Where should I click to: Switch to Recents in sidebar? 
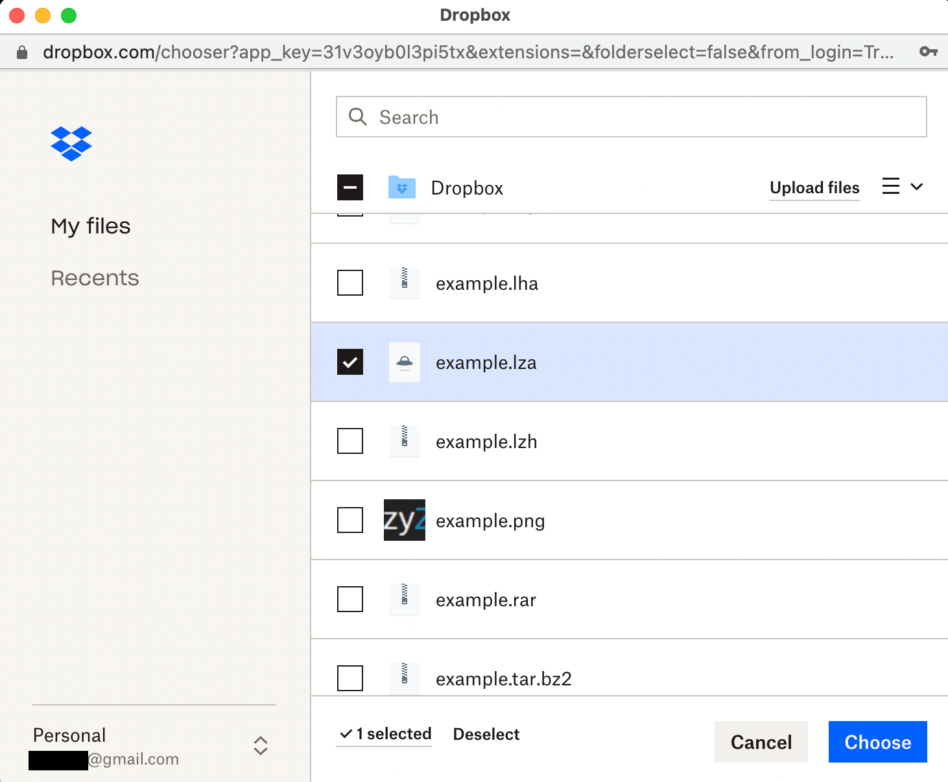click(95, 278)
